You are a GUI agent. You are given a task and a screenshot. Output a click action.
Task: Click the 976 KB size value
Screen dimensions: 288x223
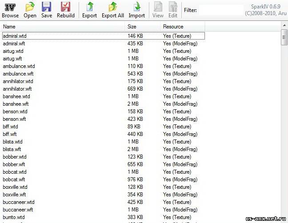(135, 179)
